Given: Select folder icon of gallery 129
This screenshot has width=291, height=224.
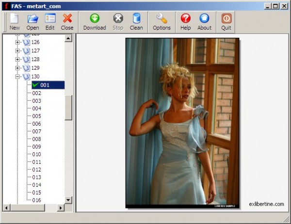Looking at the screenshot, I should (x=26, y=68).
